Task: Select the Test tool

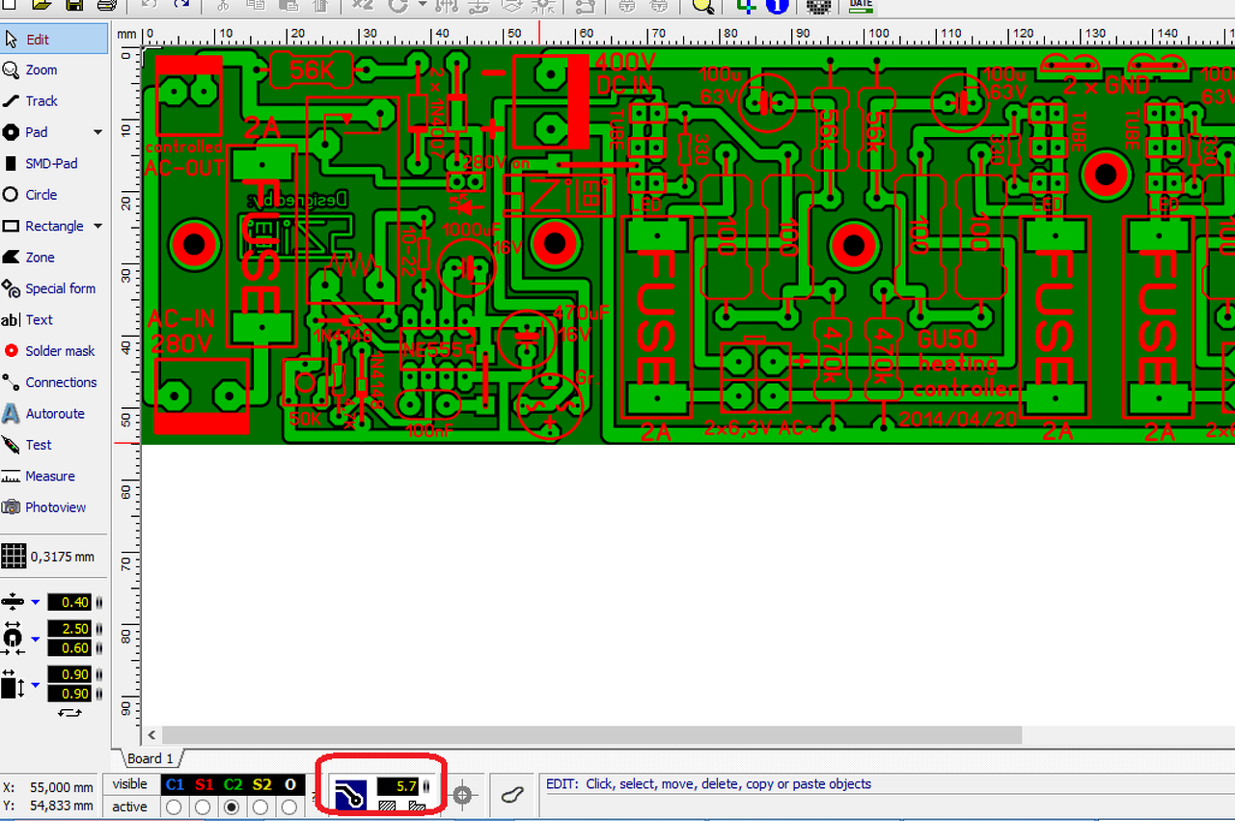Action: [54, 445]
